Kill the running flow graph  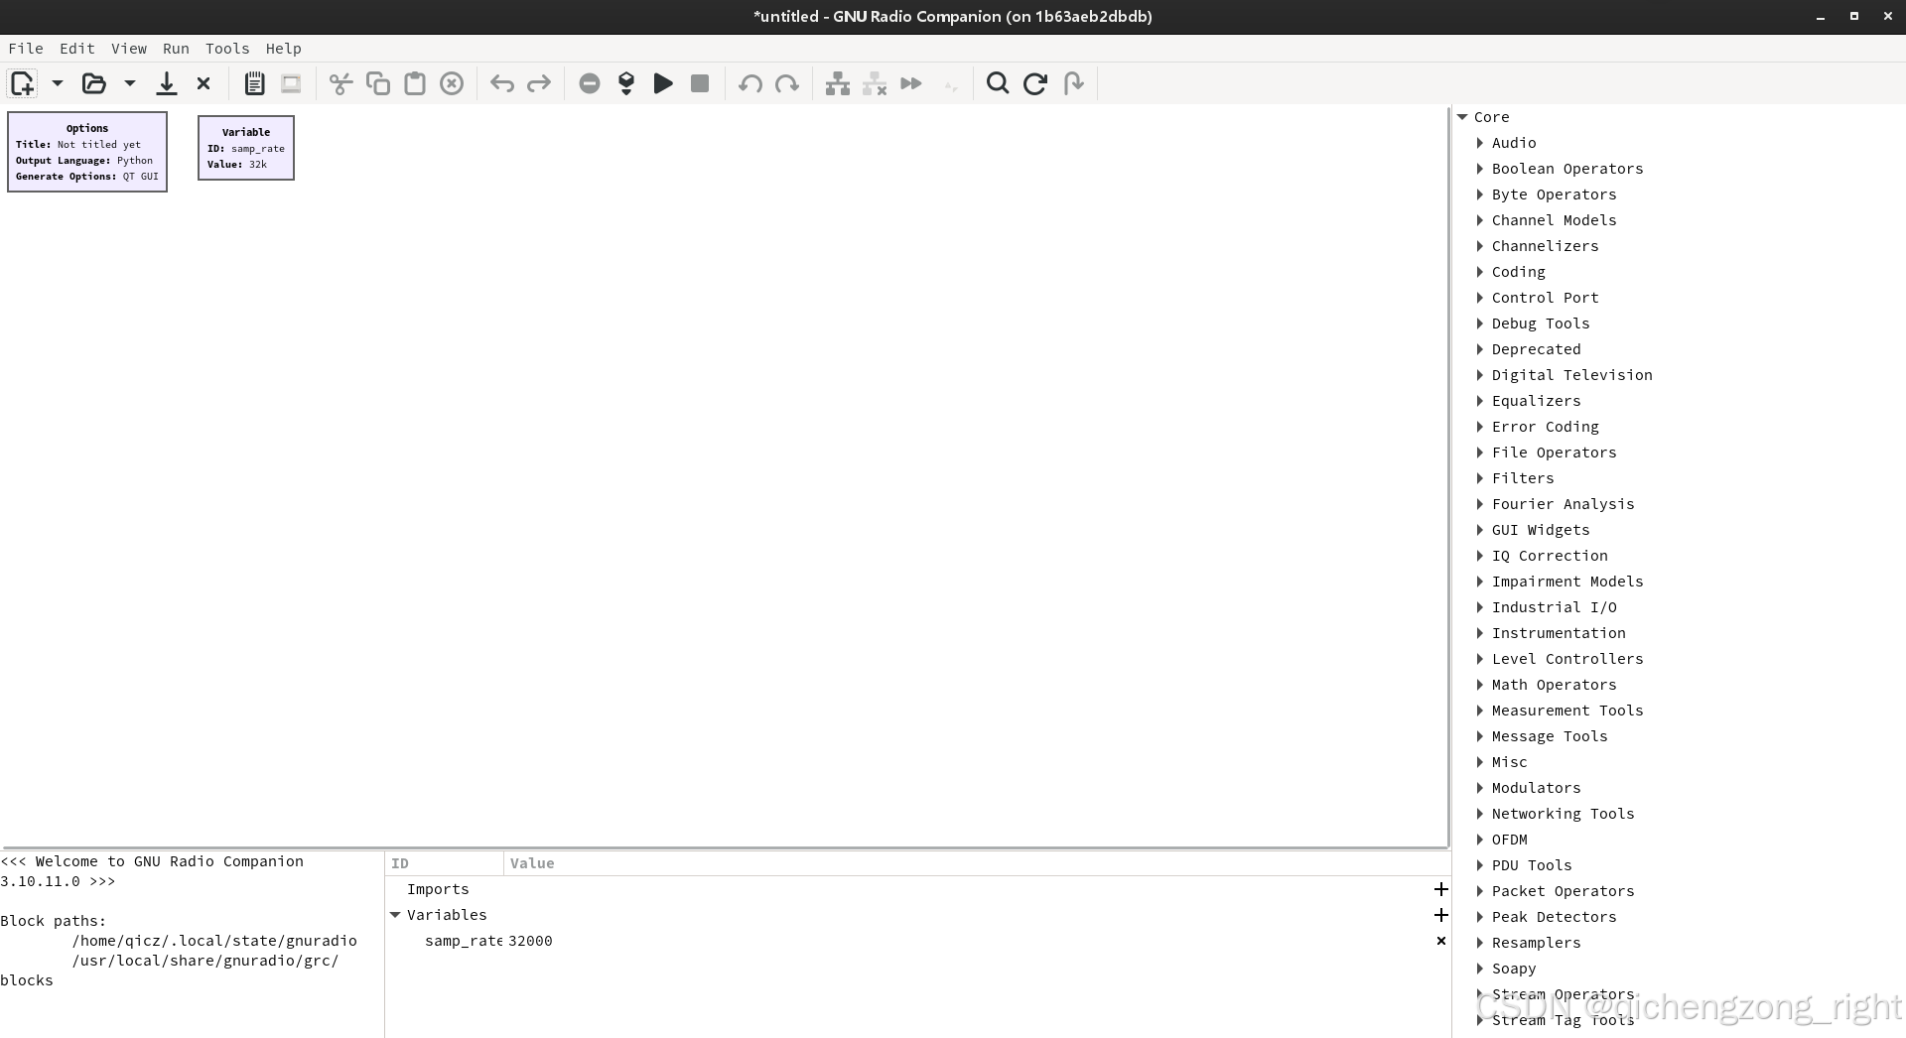tap(700, 83)
